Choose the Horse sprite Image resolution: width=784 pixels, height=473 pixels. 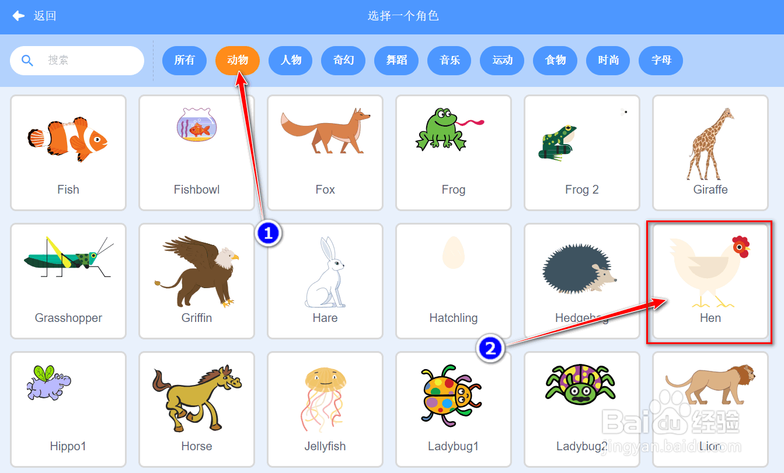[x=197, y=409]
